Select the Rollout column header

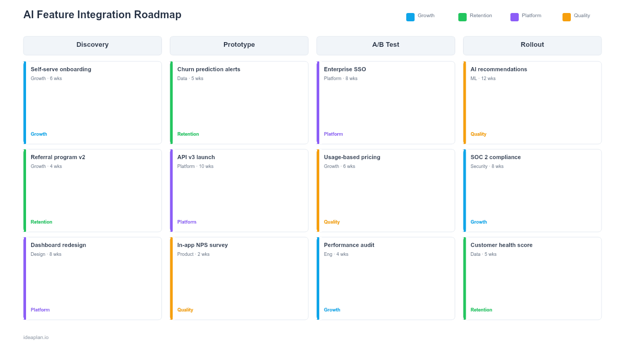point(532,45)
